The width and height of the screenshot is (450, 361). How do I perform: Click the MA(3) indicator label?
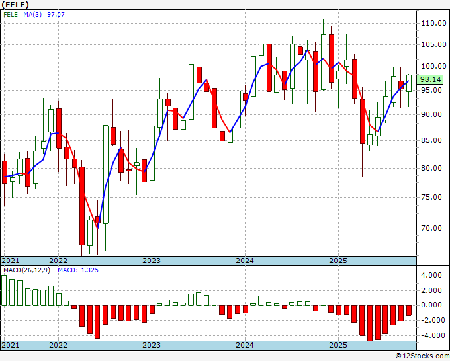32,14
